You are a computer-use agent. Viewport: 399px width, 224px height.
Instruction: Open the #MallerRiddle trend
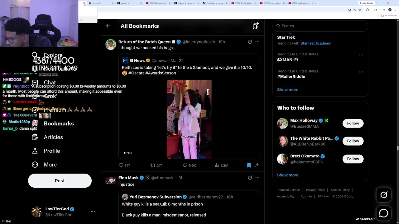[291, 77]
